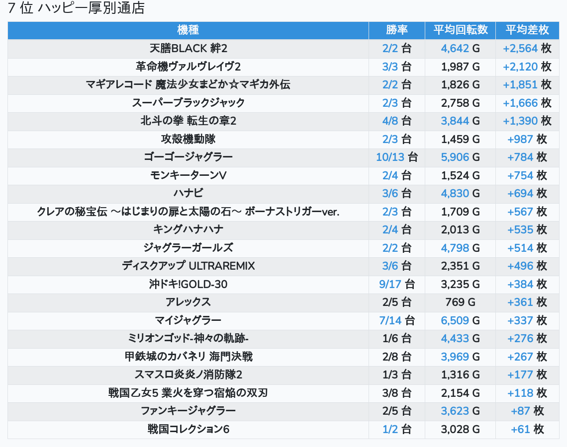The image size is (567, 447).
Task: Click the 1,826 G spins value
Action: coord(461,84)
